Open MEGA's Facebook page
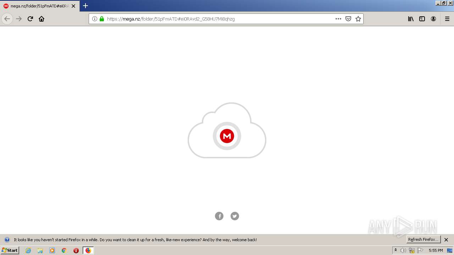This screenshot has width=454, height=255. point(219,216)
